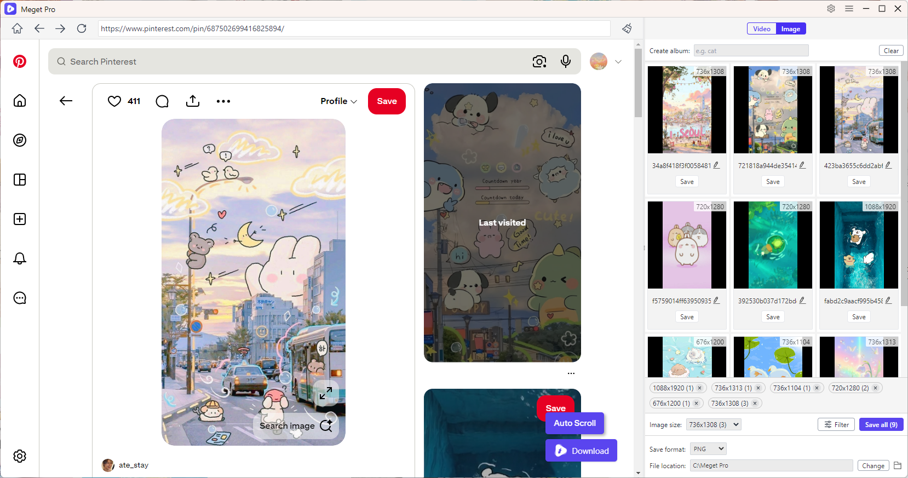Open file location folder icon
This screenshot has height=478, width=908.
point(898,465)
